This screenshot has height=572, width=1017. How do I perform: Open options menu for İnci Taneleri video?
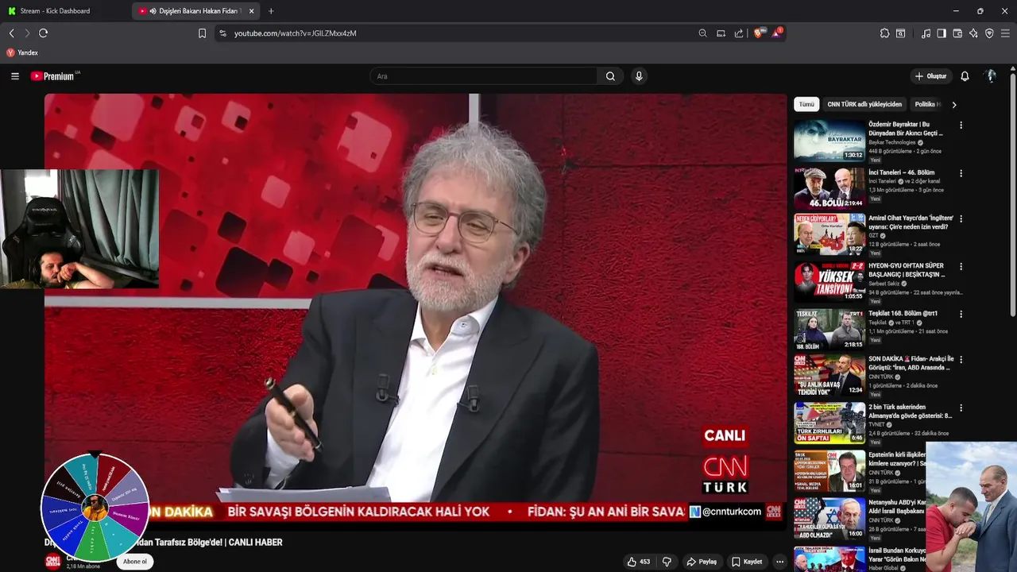961,173
